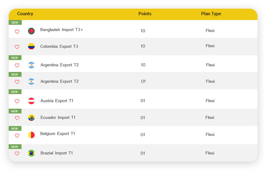Open the Colombia Export T3 plan name

tap(59, 46)
